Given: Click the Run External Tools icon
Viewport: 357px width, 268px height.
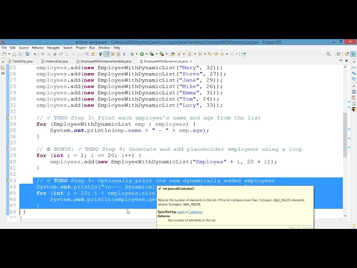Looking at the screenshot, I should tap(162, 54).
